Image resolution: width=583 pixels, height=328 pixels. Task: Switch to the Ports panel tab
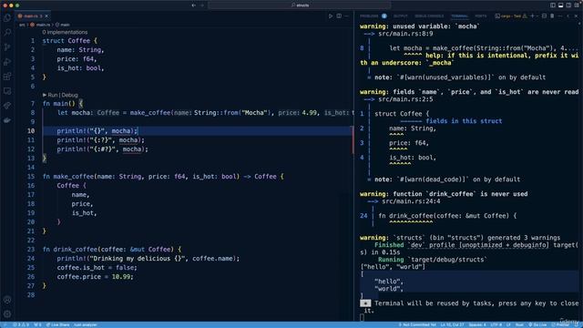coord(481,16)
